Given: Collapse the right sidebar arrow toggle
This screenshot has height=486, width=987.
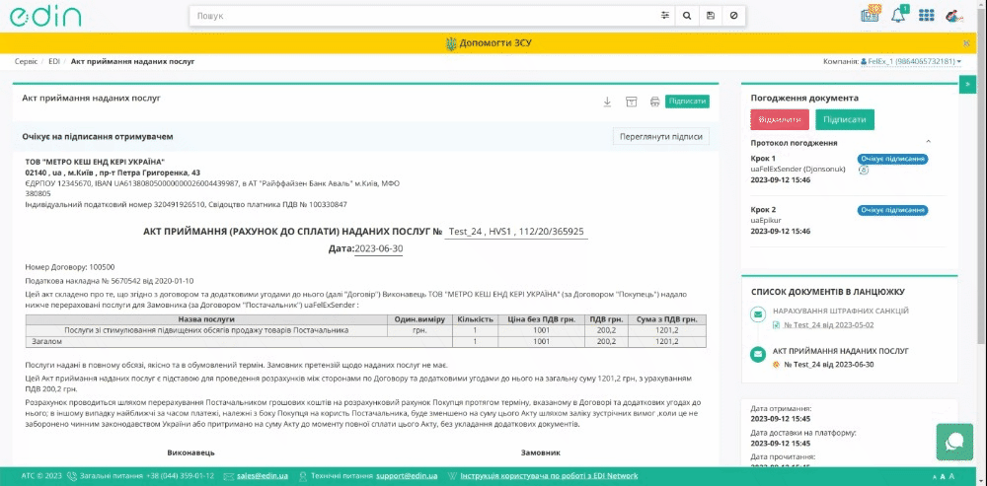Looking at the screenshot, I should tap(967, 84).
